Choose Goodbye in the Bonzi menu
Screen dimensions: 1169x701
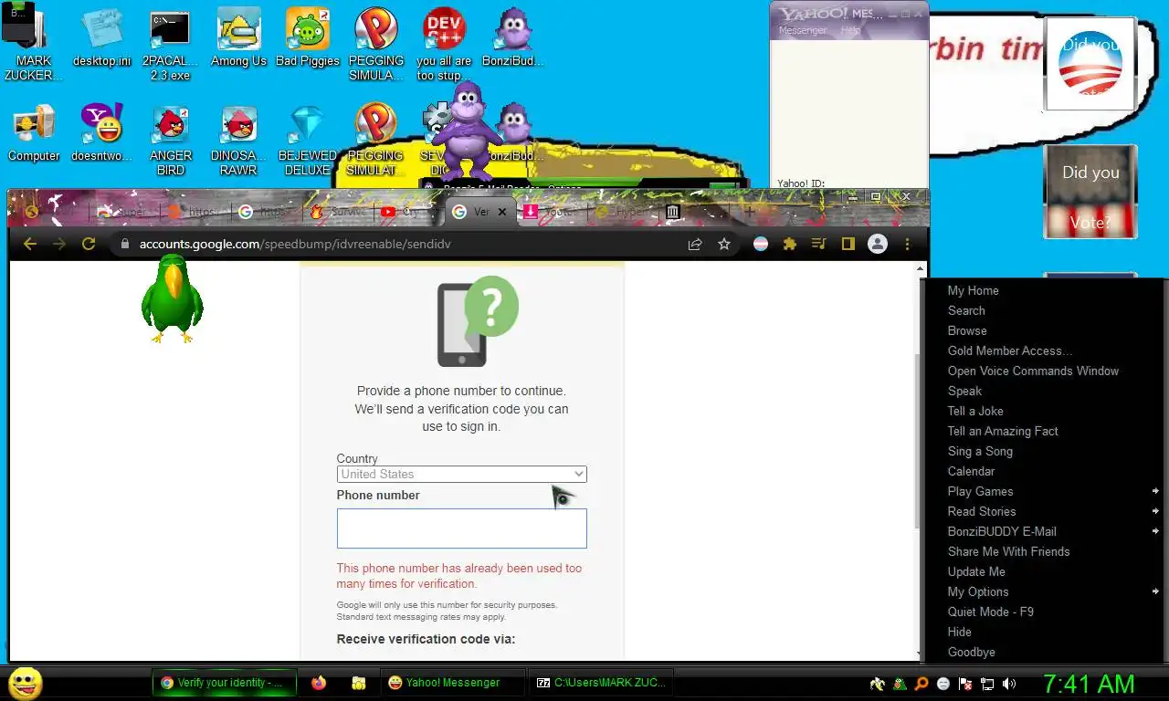point(971,652)
